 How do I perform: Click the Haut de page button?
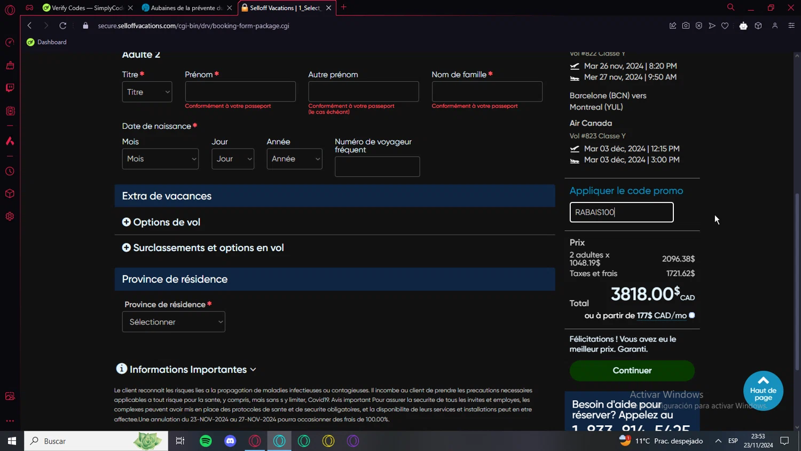click(763, 391)
